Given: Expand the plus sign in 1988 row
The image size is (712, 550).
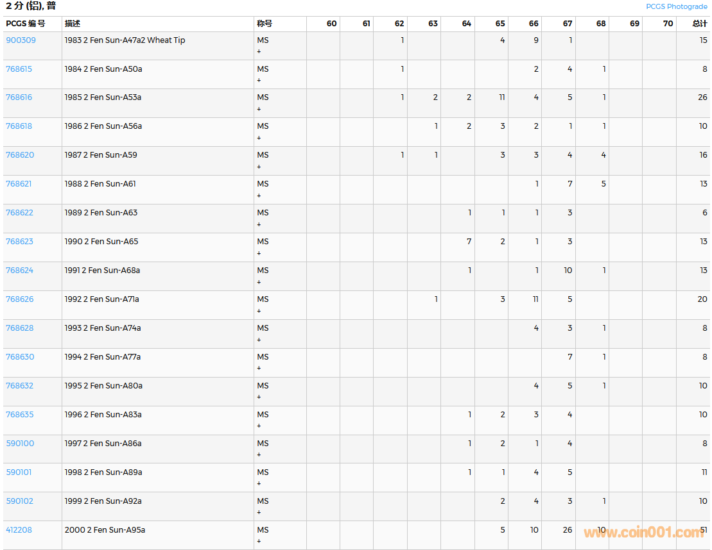Looking at the screenshot, I should 259,196.
